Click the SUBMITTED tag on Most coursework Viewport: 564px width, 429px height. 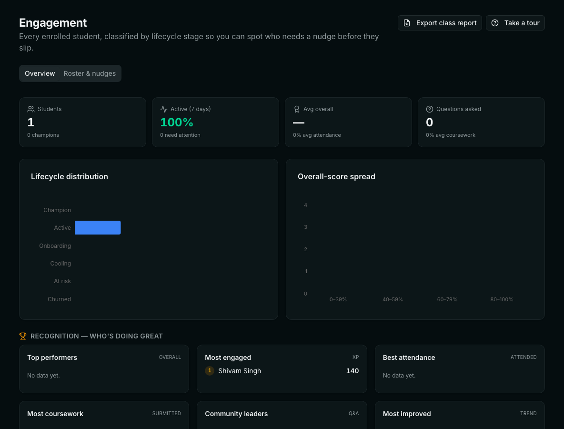[x=167, y=414]
